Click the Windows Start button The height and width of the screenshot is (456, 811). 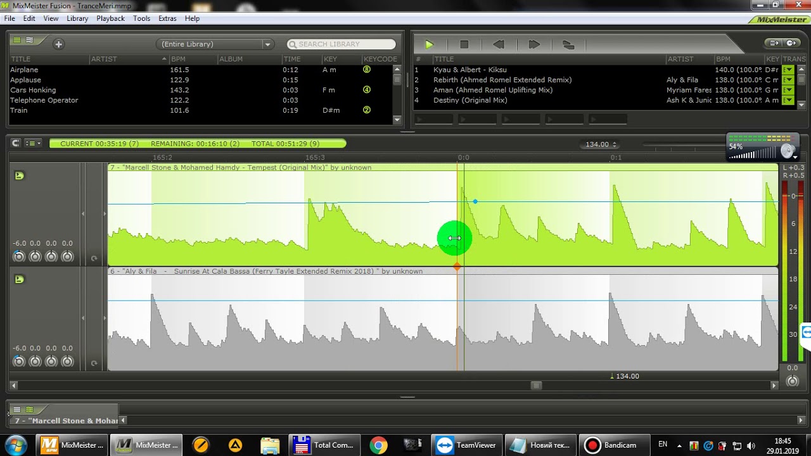coord(15,445)
